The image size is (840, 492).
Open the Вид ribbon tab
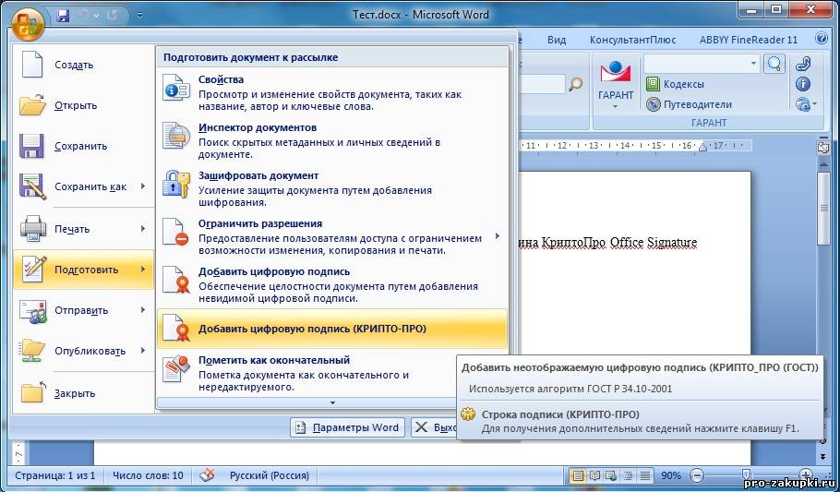[557, 40]
